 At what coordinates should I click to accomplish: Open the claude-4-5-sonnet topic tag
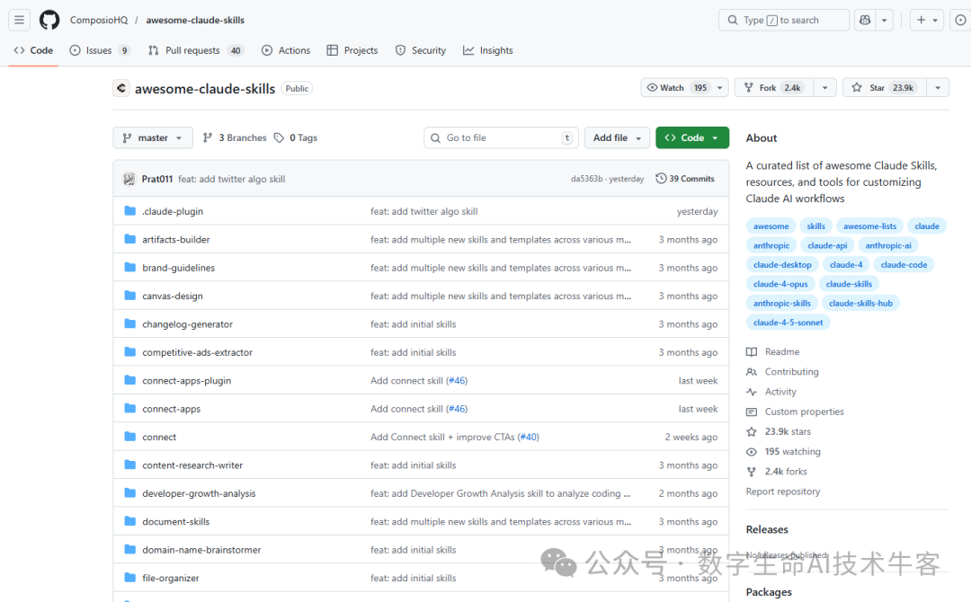coord(788,323)
